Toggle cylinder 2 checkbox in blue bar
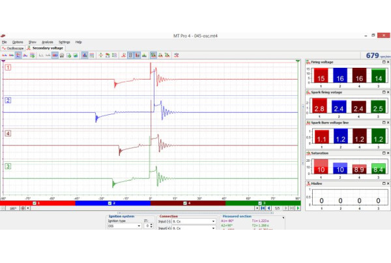 coord(109,203)
